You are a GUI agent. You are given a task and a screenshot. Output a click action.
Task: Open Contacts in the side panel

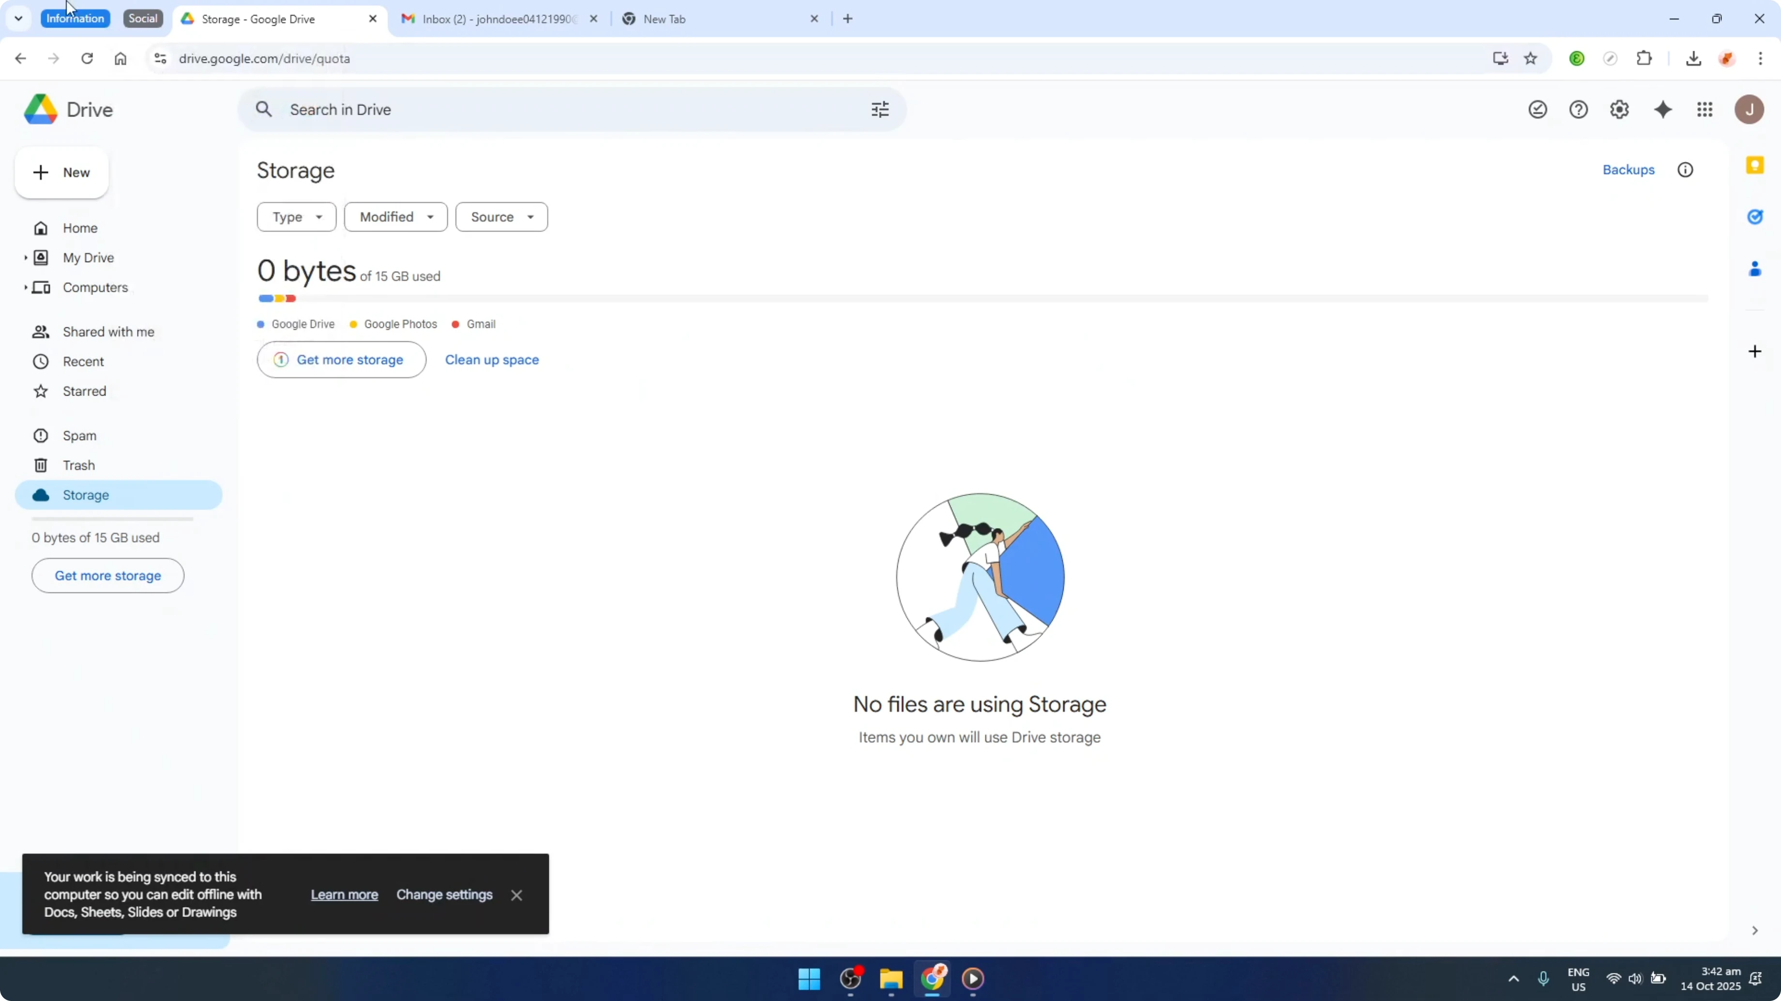[x=1755, y=269]
